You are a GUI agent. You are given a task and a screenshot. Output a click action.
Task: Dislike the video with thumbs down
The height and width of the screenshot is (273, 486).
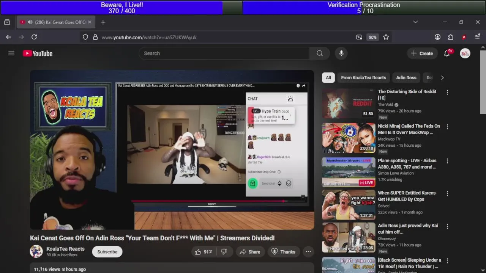[224, 252]
